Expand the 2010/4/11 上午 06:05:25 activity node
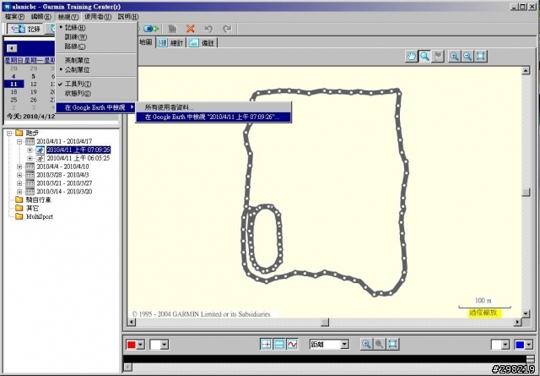 [30, 158]
